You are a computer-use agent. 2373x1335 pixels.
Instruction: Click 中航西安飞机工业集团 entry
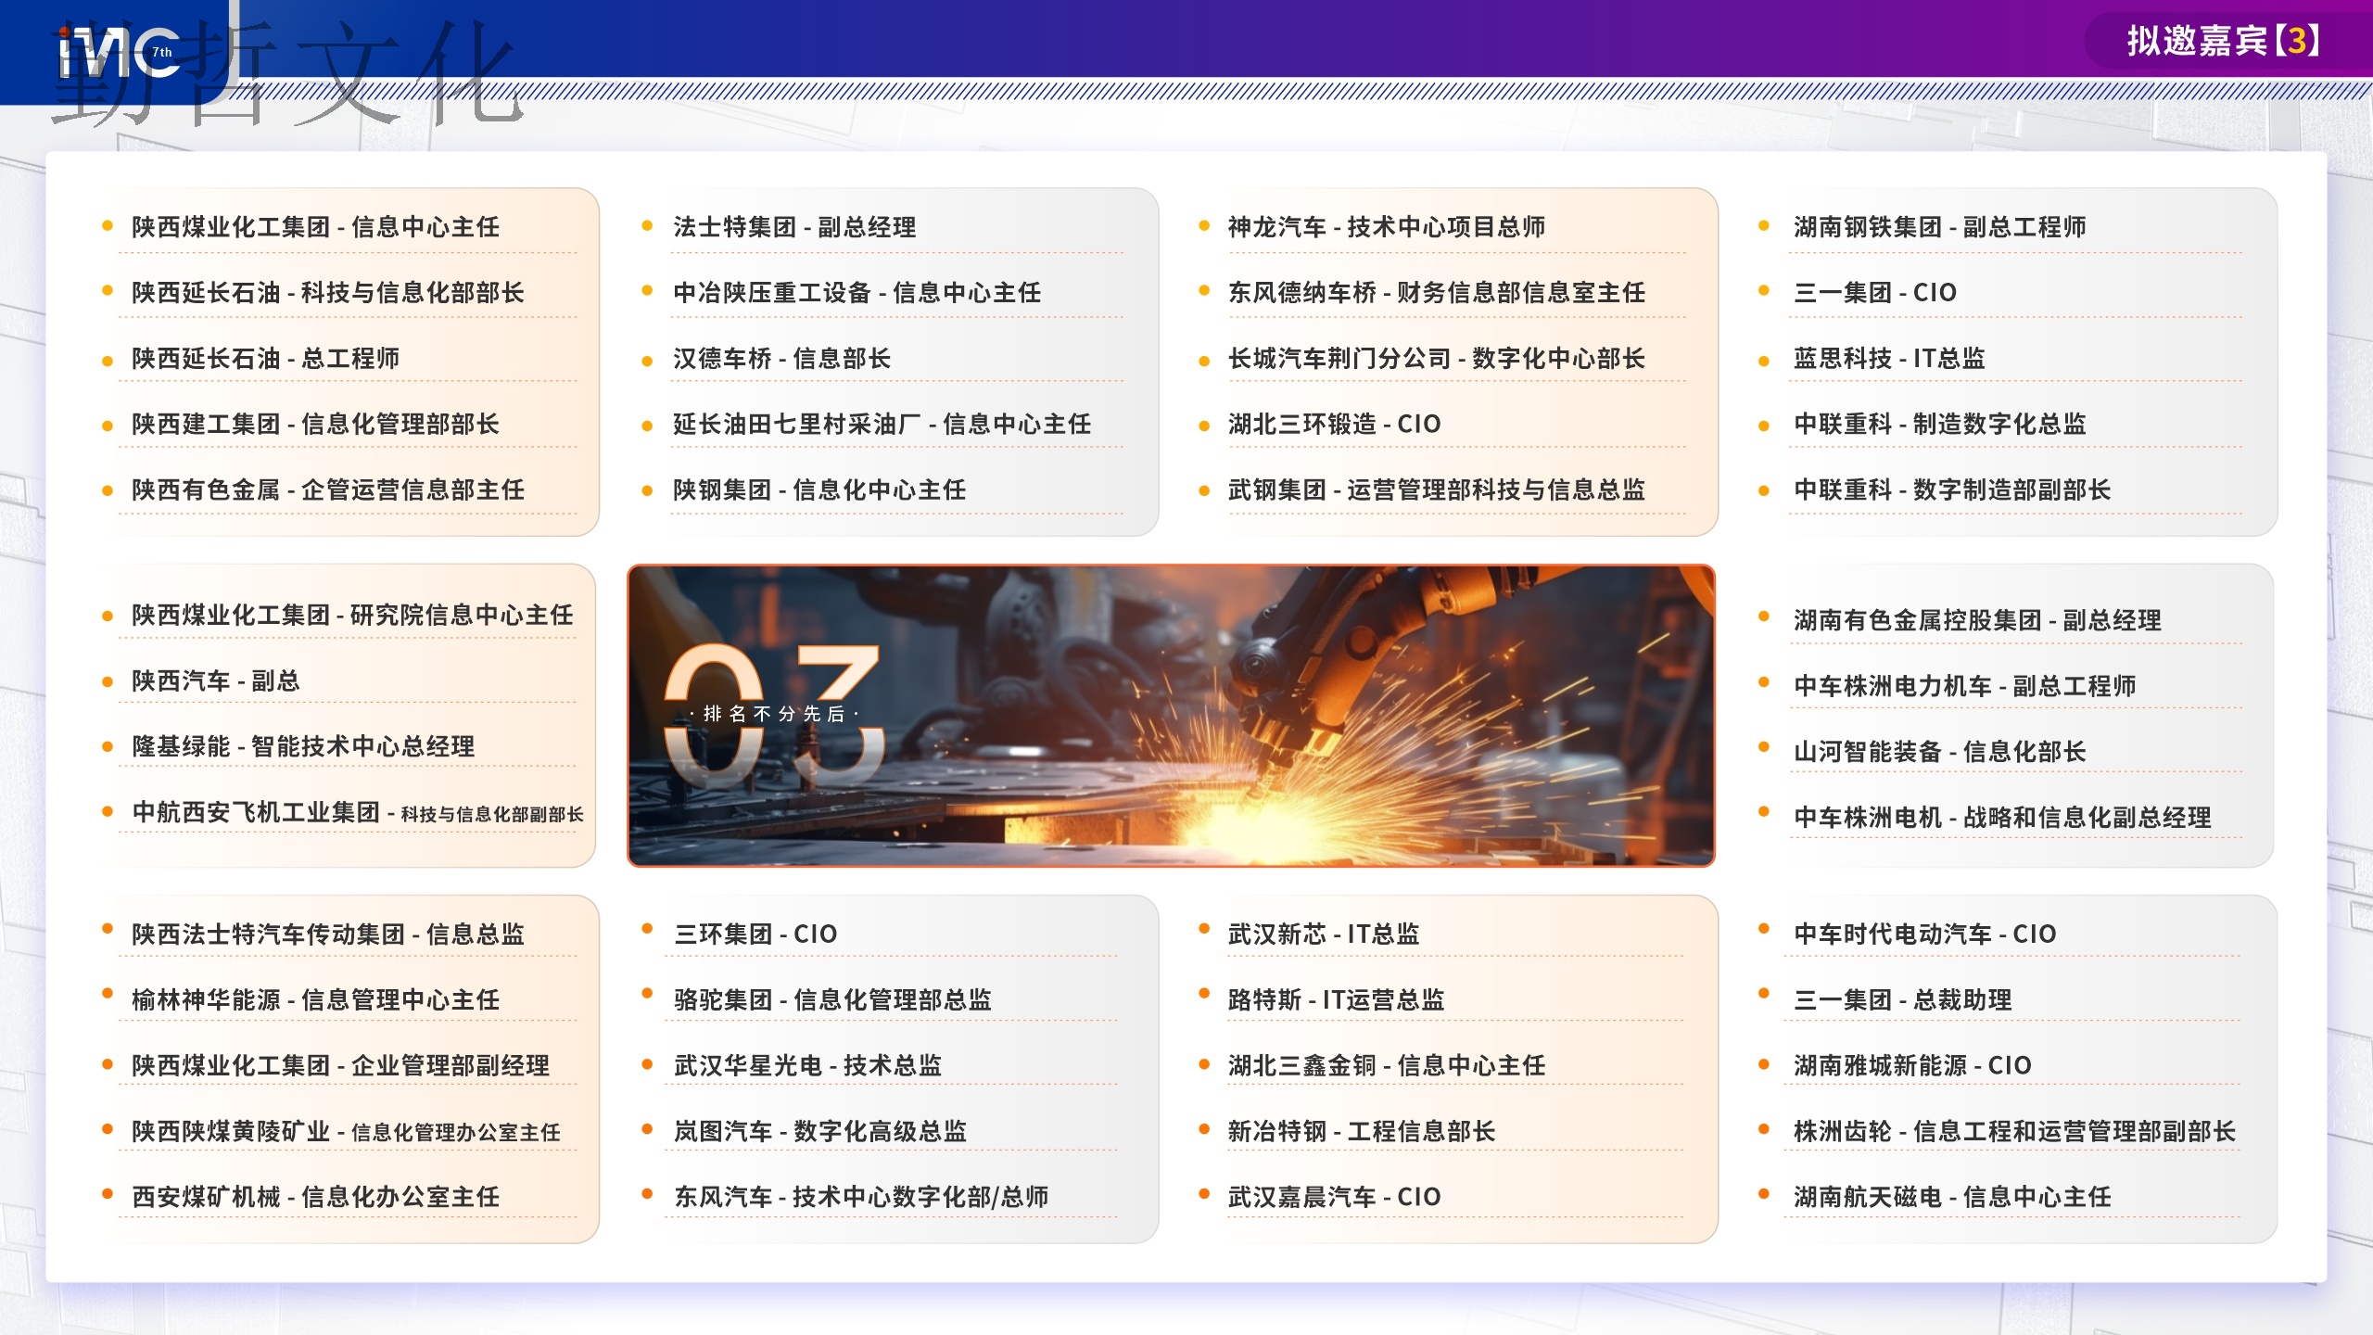coord(358,813)
